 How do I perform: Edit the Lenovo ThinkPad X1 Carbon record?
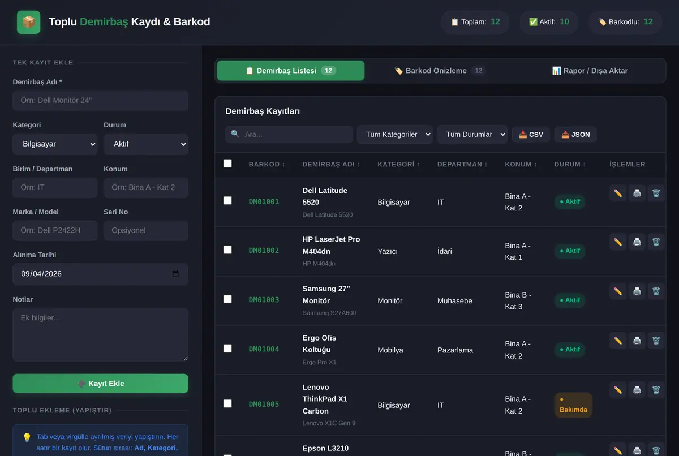click(x=618, y=390)
